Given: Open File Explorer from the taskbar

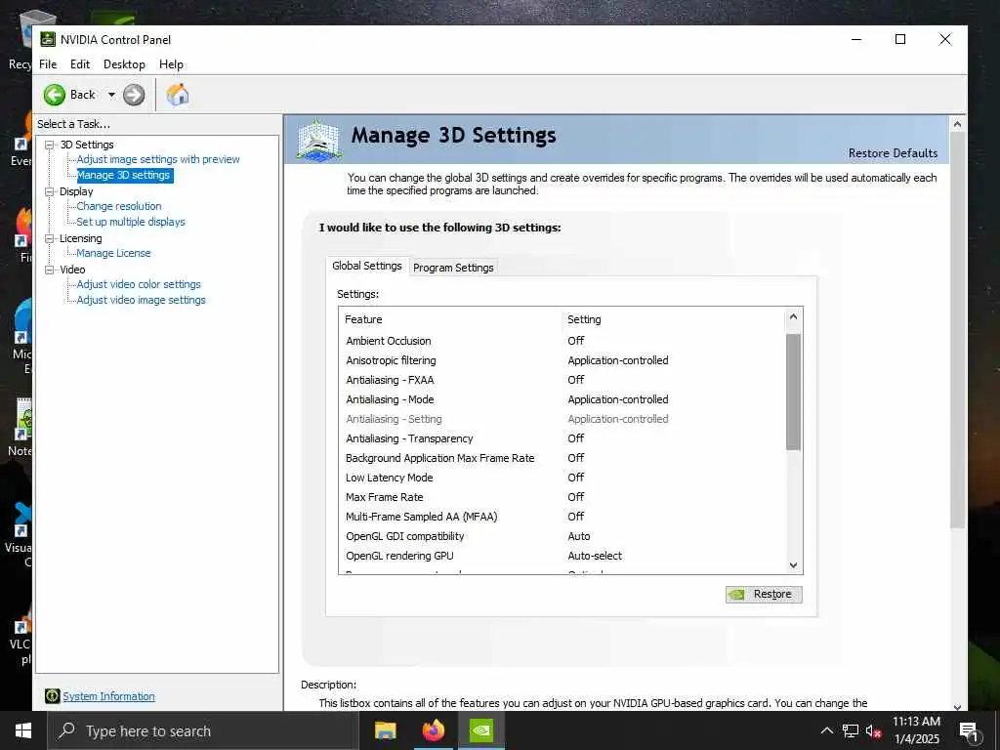Looking at the screenshot, I should pos(385,730).
